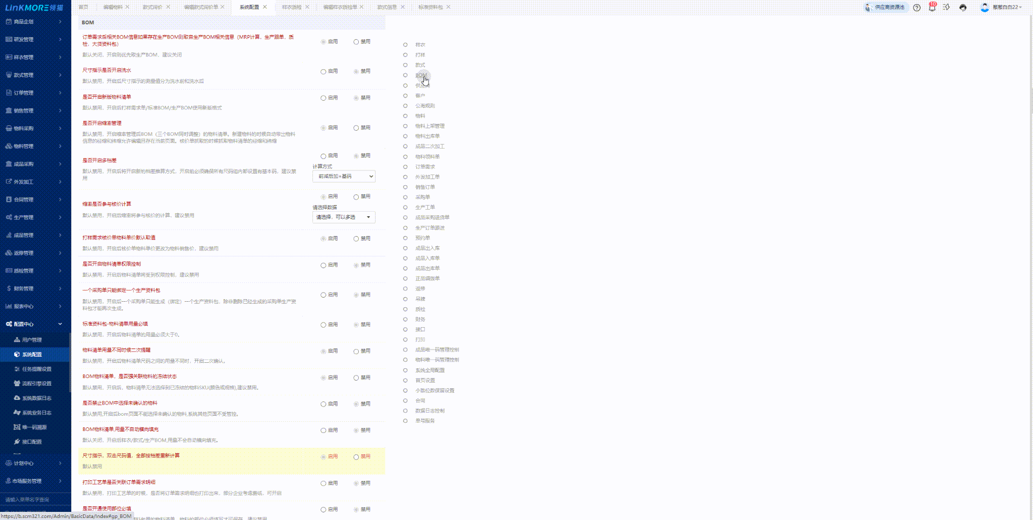This screenshot has width=1033, height=520.
Task: Switch to the 款式询价 tab
Action: pyautogui.click(x=152, y=7)
